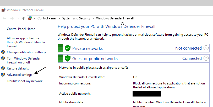Click green shield icon for Private networks
The image size is (213, 107).
pyautogui.click(x=68, y=48)
